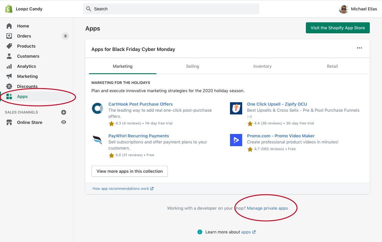Open Home from the sidebar house icon
Viewport: 382px width, 242px height.
pyautogui.click(x=9, y=26)
